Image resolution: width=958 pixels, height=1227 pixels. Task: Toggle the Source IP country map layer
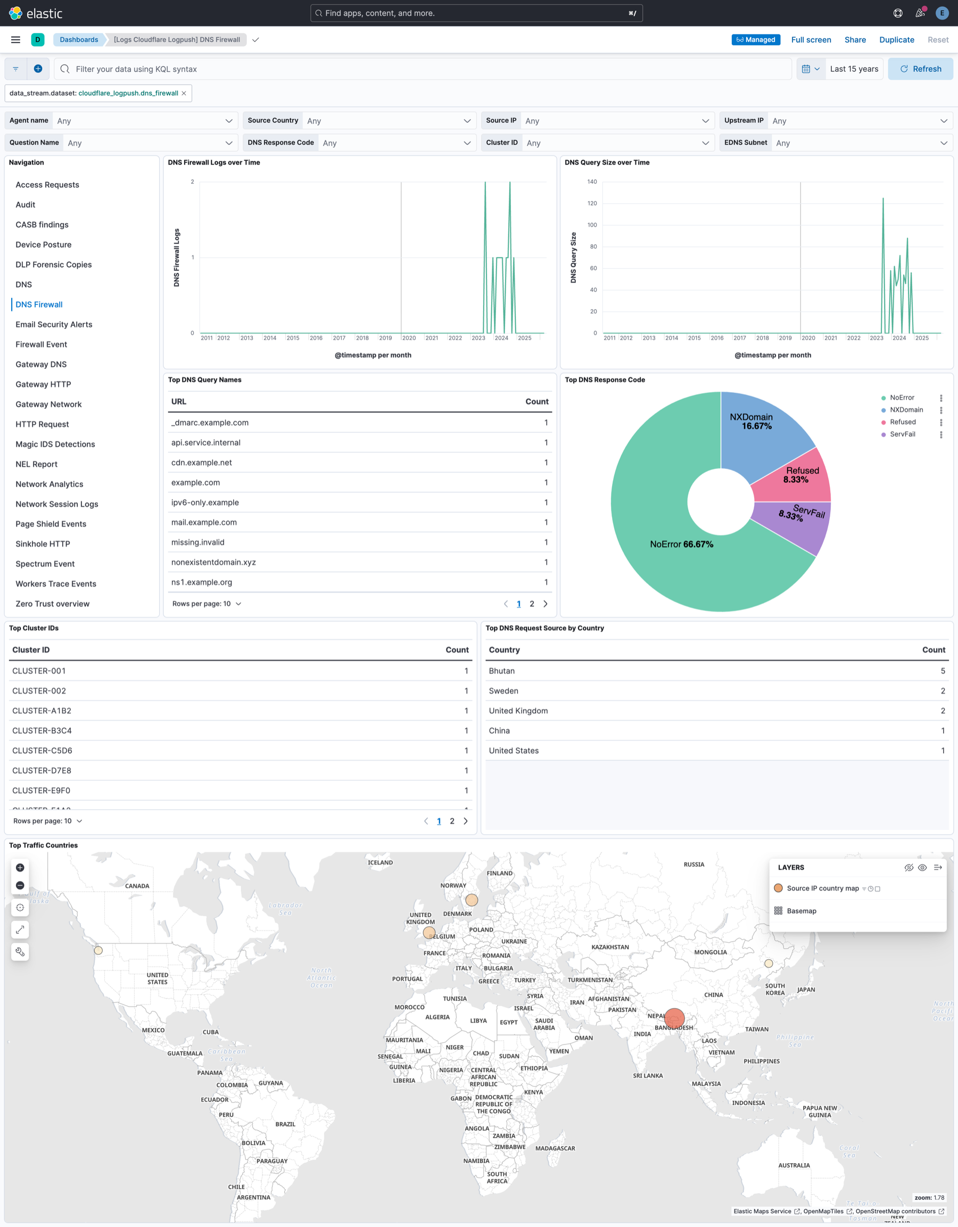coord(823,888)
